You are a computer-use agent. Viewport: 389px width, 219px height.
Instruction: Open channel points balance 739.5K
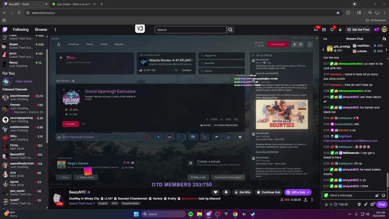[x=342, y=204]
